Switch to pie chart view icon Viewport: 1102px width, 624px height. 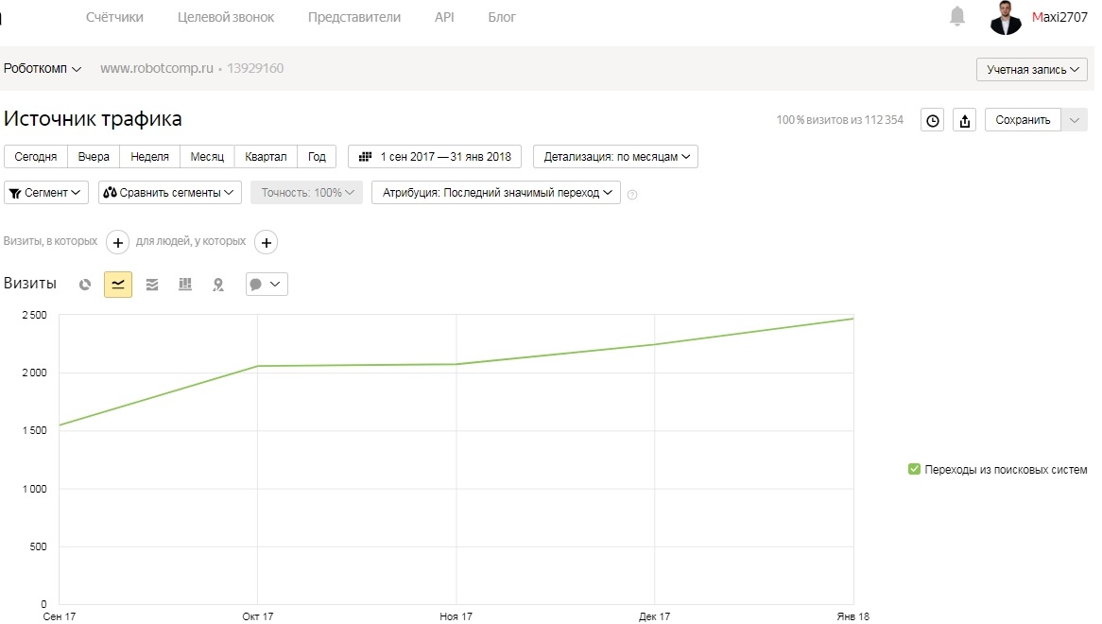[85, 284]
